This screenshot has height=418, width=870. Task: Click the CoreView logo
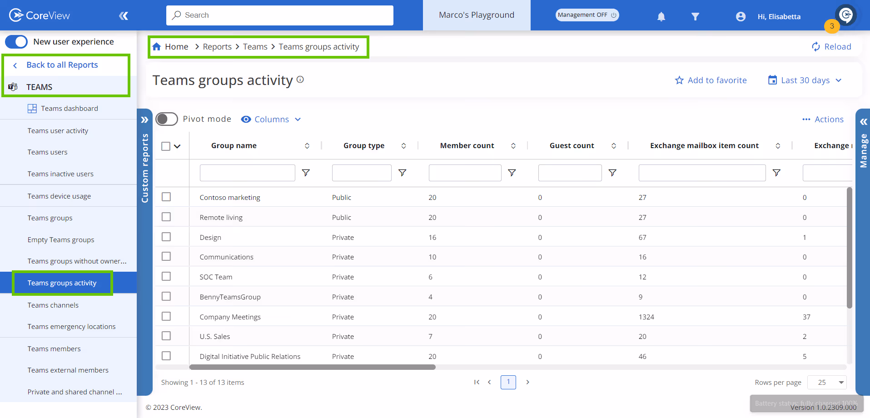pyautogui.click(x=40, y=15)
